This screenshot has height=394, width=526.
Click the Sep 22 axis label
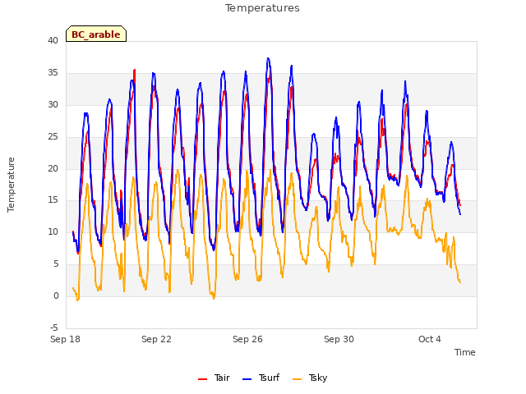tap(156, 339)
